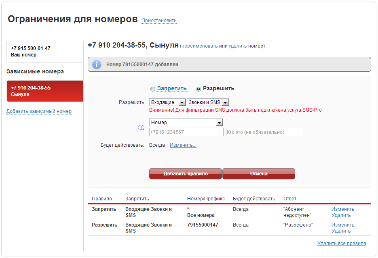Select the Разрешить radio button
Image resolution: width=378 pixels, height=258 pixels.
[x=199, y=89]
